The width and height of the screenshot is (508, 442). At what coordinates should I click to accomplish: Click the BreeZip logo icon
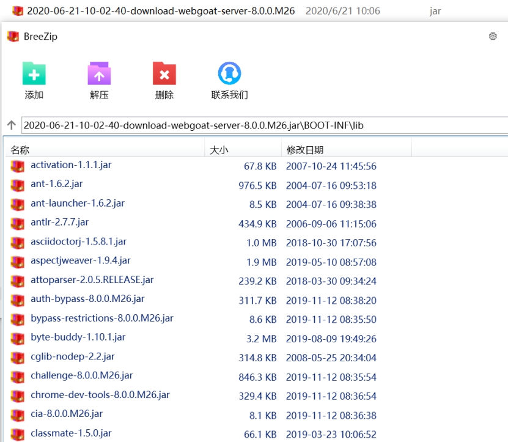13,36
